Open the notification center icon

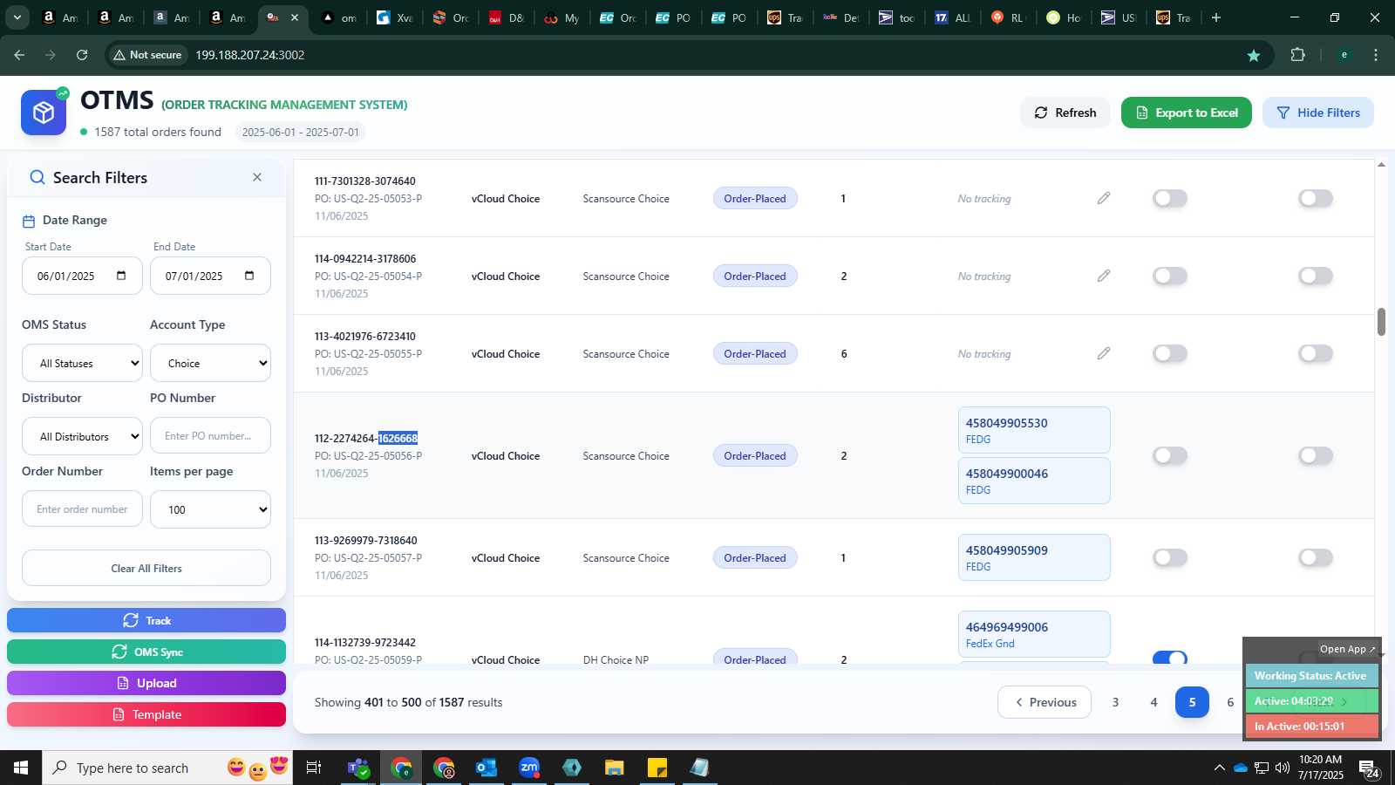pos(1369,768)
